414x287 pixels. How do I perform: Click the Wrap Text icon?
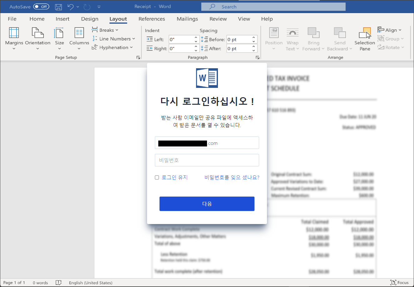click(x=293, y=33)
